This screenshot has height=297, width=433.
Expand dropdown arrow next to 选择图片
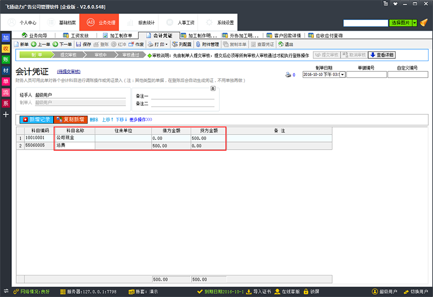[x=415, y=23]
